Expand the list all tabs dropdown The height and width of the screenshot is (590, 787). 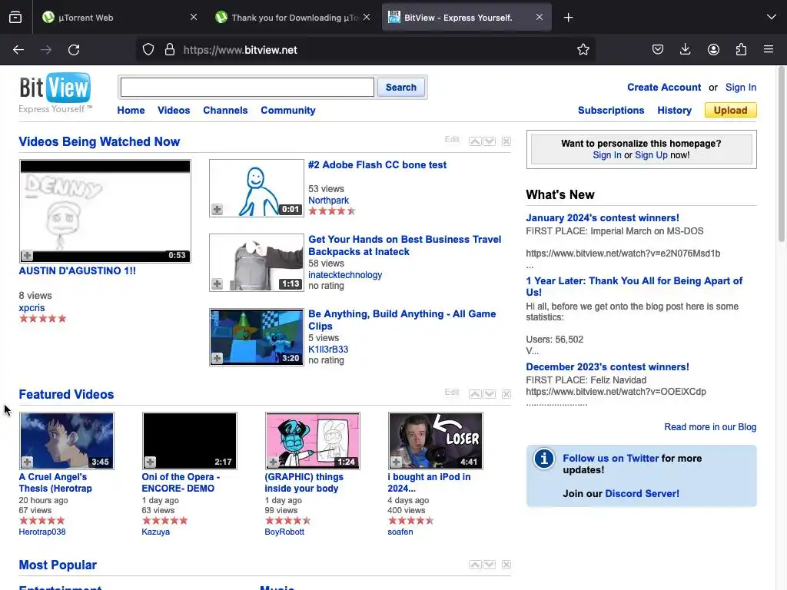(x=772, y=18)
